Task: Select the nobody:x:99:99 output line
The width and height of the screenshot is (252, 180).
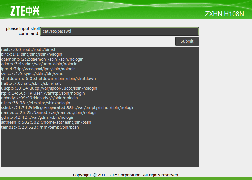Action: pyautogui.click(x=40, y=98)
